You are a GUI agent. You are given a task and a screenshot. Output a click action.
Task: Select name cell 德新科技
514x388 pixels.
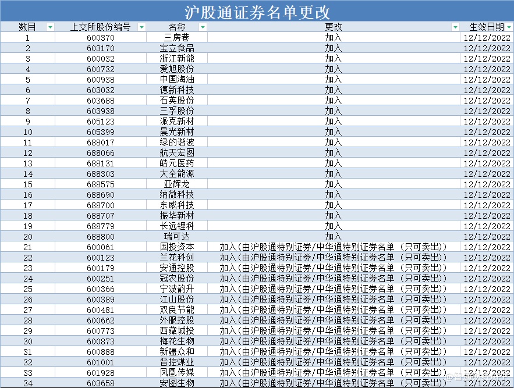pyautogui.click(x=177, y=90)
